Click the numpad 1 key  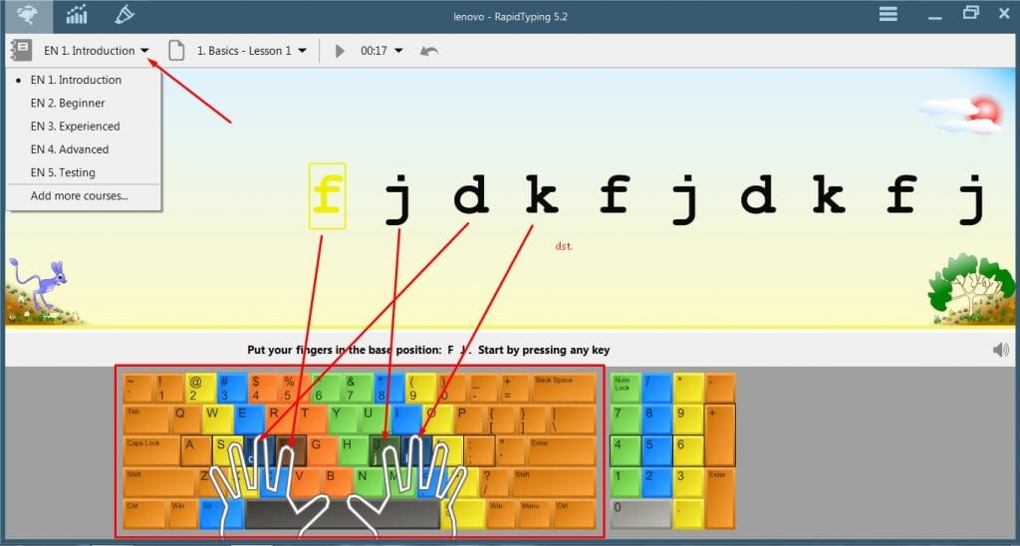coord(626,482)
